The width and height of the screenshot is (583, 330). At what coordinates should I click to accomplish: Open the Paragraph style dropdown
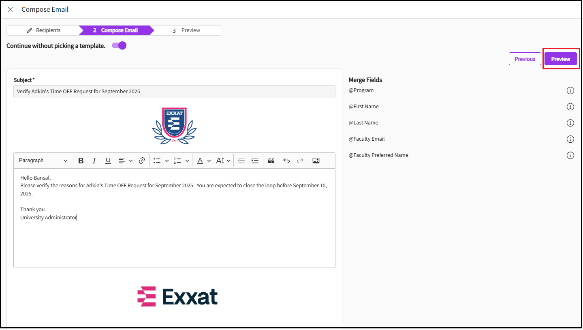coord(43,161)
